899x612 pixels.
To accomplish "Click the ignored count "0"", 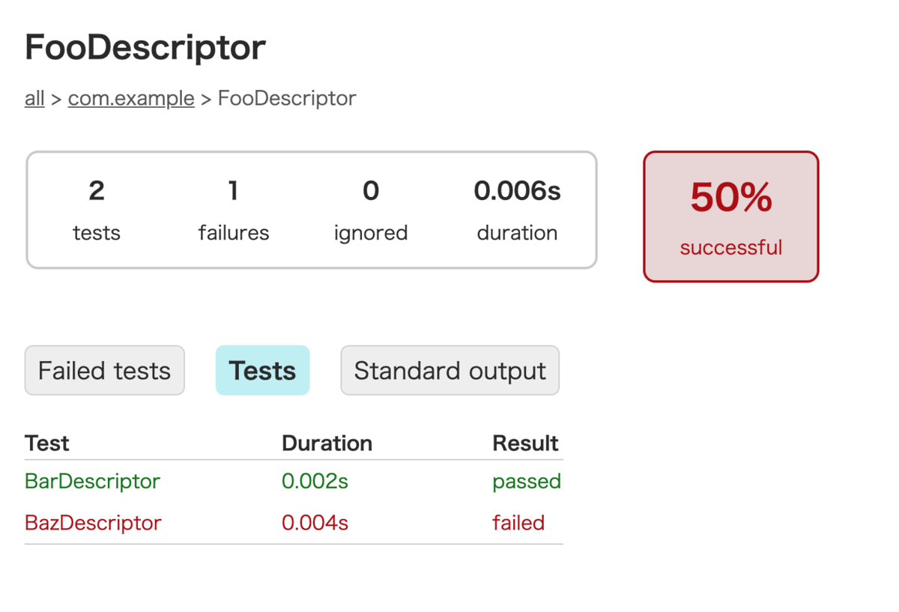I will click(x=371, y=192).
